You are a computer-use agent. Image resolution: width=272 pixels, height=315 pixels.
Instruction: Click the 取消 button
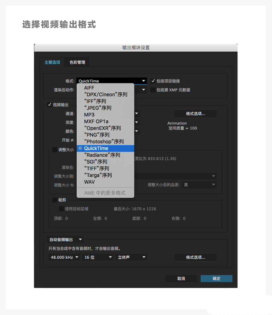[x=181, y=279]
